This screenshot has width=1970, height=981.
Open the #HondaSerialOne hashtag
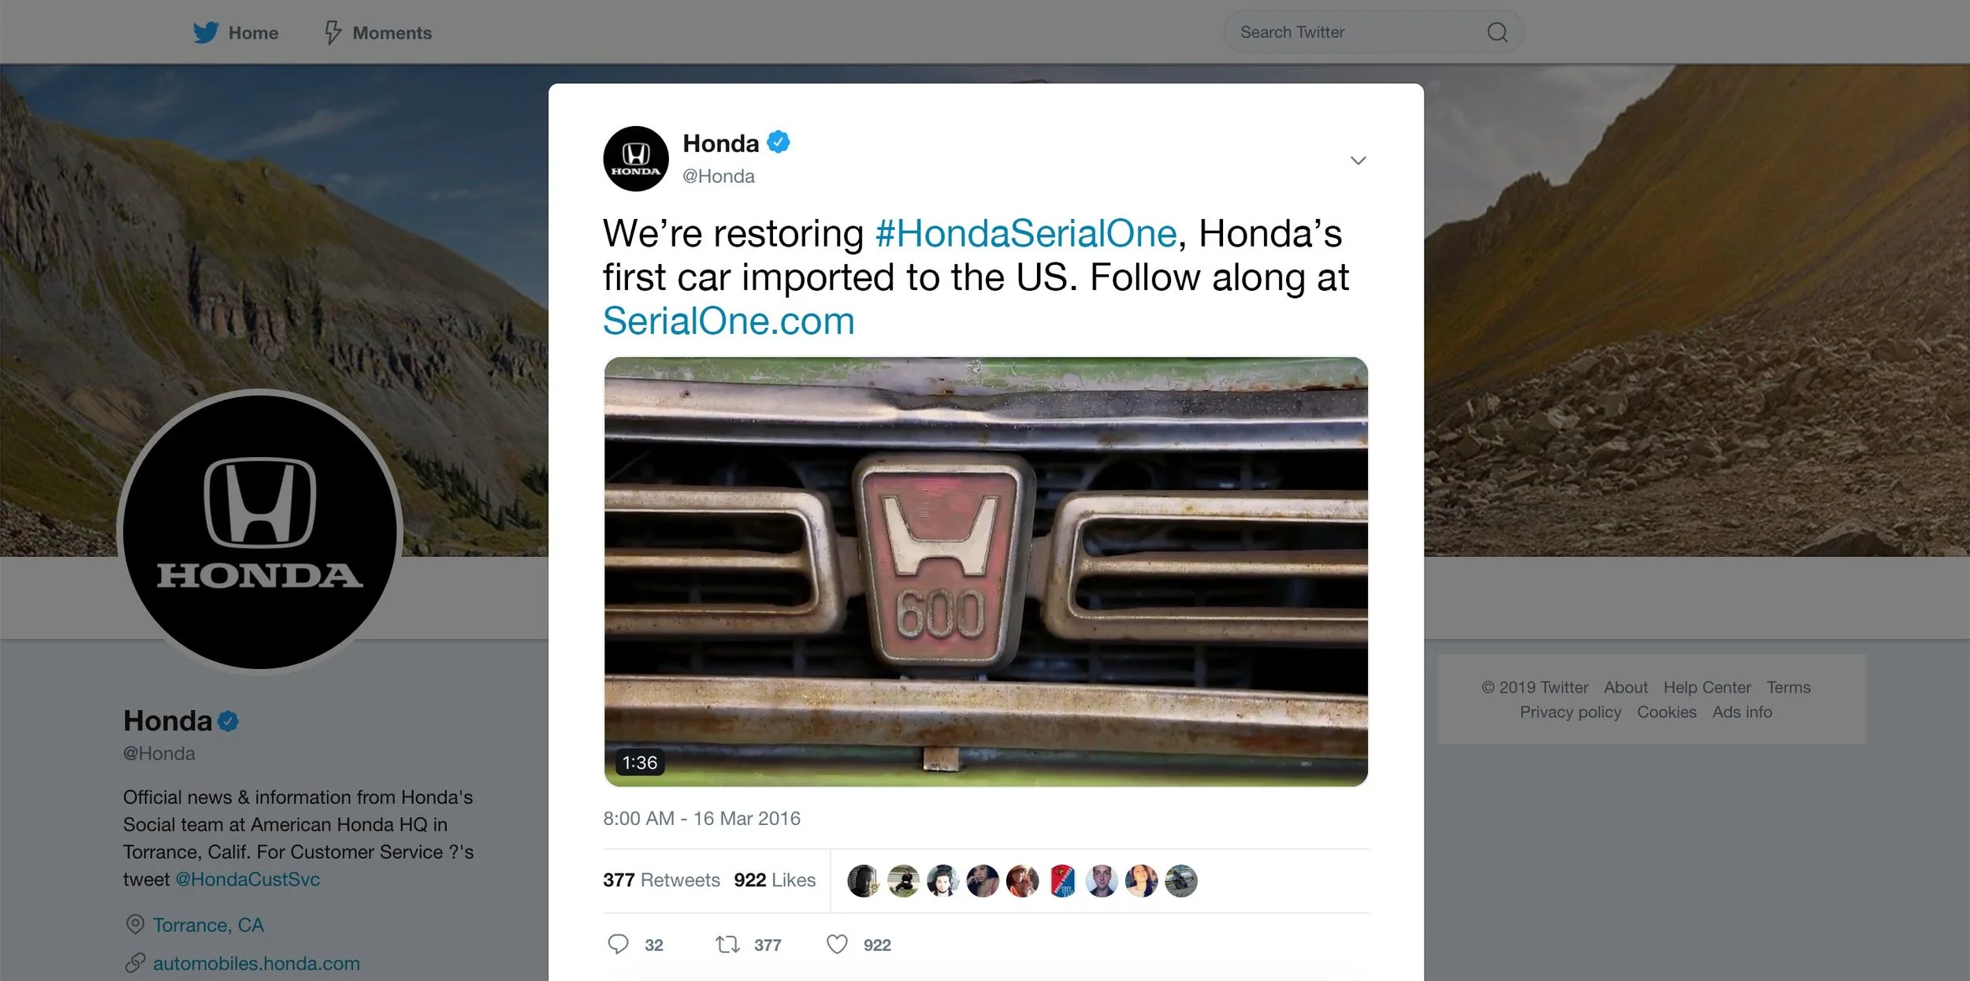coord(1026,233)
